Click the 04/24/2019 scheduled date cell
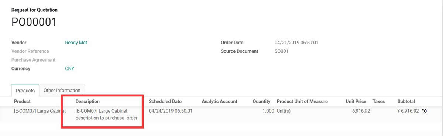Screen dimensions: 443x136 171,111
